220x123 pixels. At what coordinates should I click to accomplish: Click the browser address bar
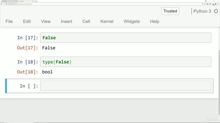point(104,4)
